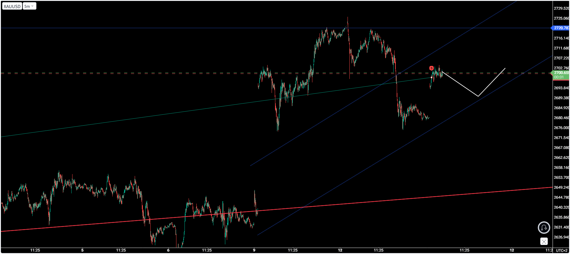The width and height of the screenshot is (570, 254).
Task: Click the 2626.940 price axis label
Action: (561, 237)
